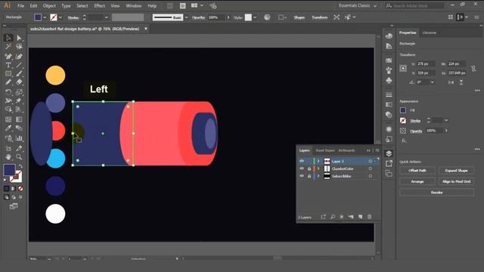Open the File menu
Screen dimensions: 484x272
pyautogui.click(x=20, y=6)
